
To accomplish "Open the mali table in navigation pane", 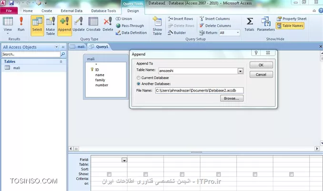I will tap(16, 68).
